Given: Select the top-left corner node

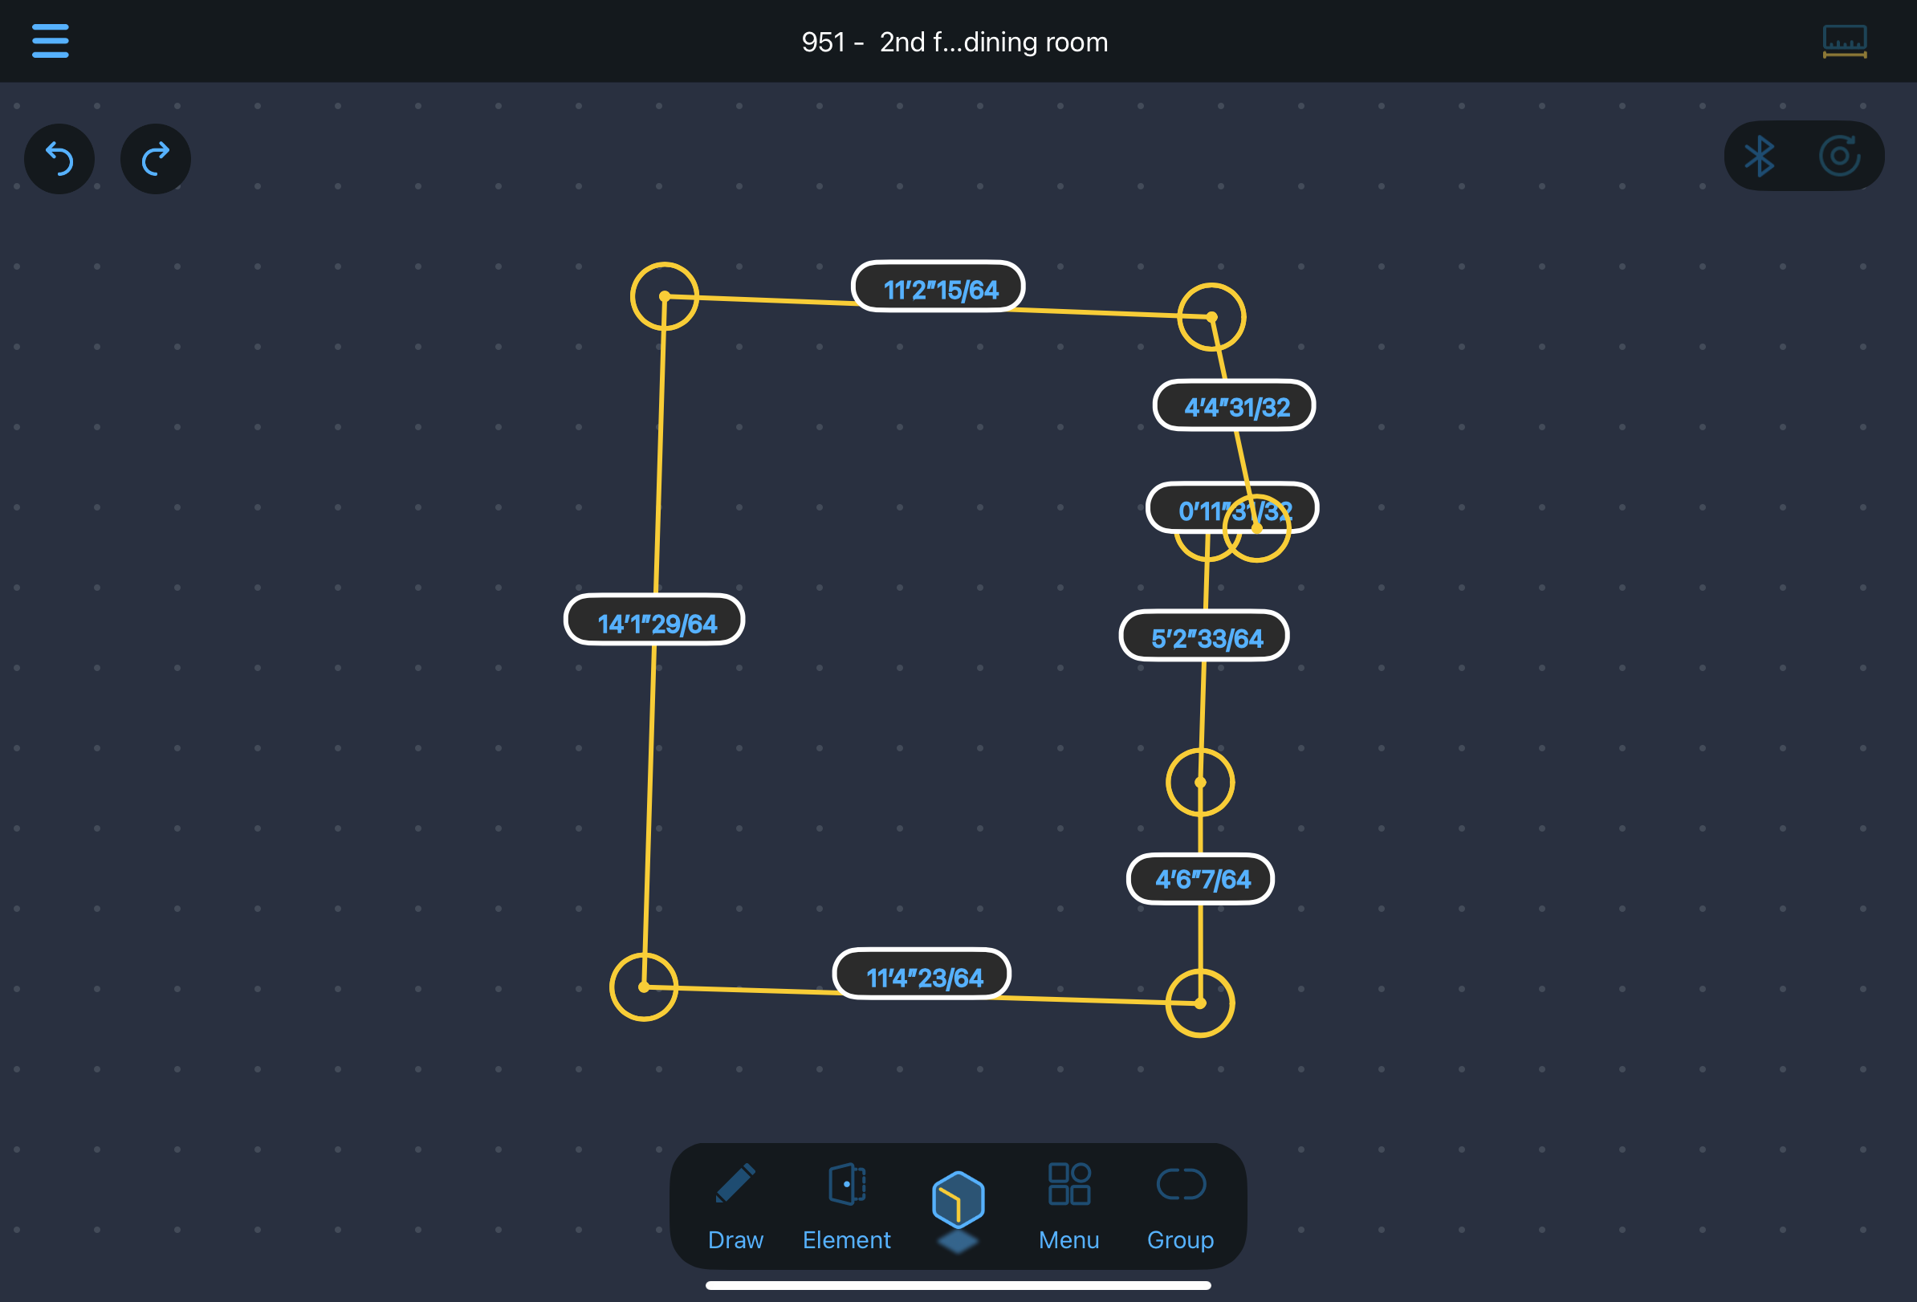Looking at the screenshot, I should pyautogui.click(x=664, y=296).
